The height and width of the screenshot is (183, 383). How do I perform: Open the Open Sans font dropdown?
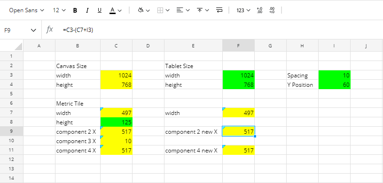coord(27,10)
